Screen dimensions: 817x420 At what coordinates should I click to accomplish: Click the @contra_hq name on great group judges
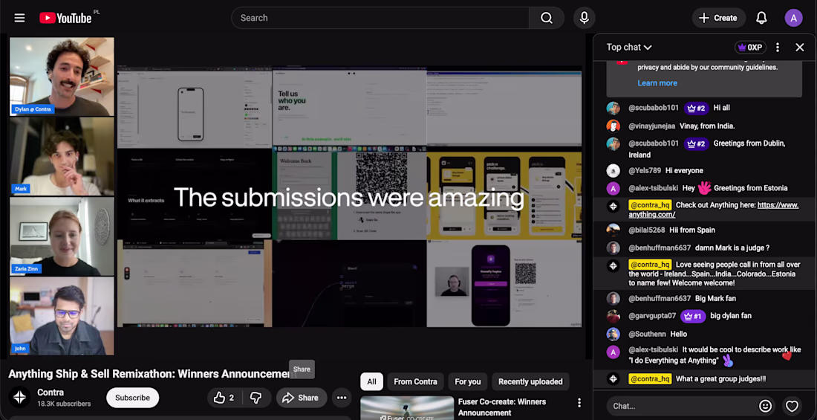(650, 379)
